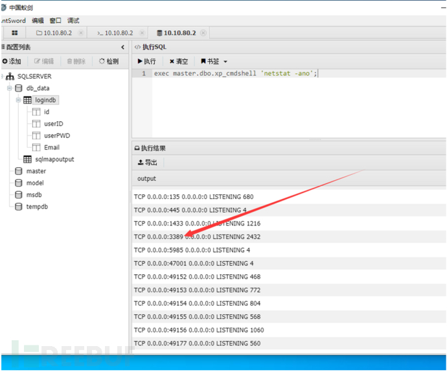Open the 书签 bookmarks dropdown
Image resolution: width=447 pixels, height=372 pixels.
(x=214, y=61)
